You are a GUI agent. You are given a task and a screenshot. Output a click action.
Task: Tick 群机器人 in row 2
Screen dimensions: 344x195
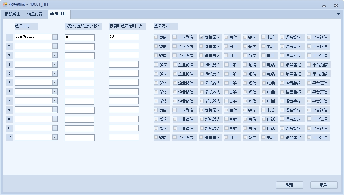click(x=201, y=46)
